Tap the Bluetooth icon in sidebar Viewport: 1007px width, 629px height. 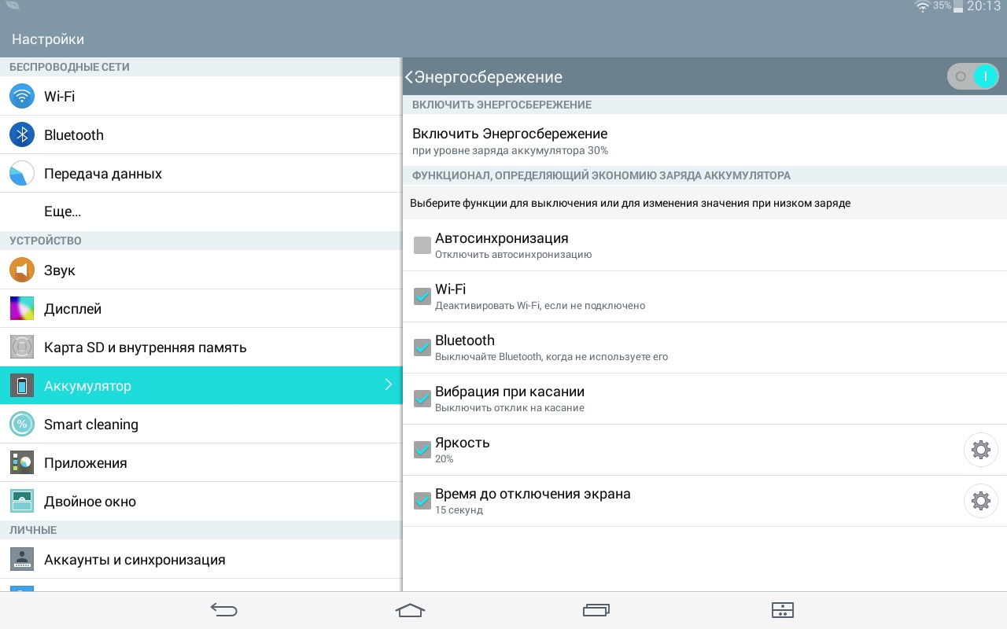coord(22,135)
